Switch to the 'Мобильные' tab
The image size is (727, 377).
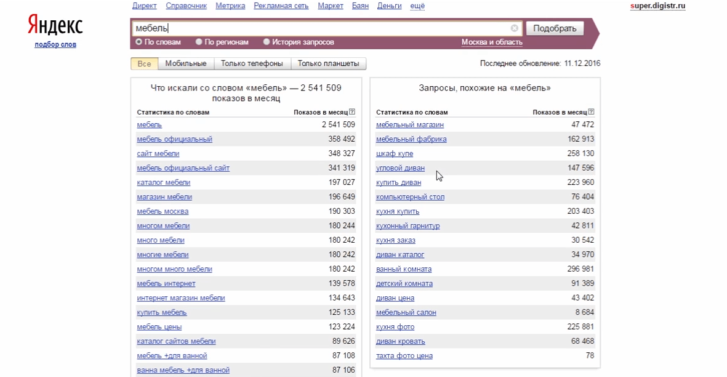point(185,63)
